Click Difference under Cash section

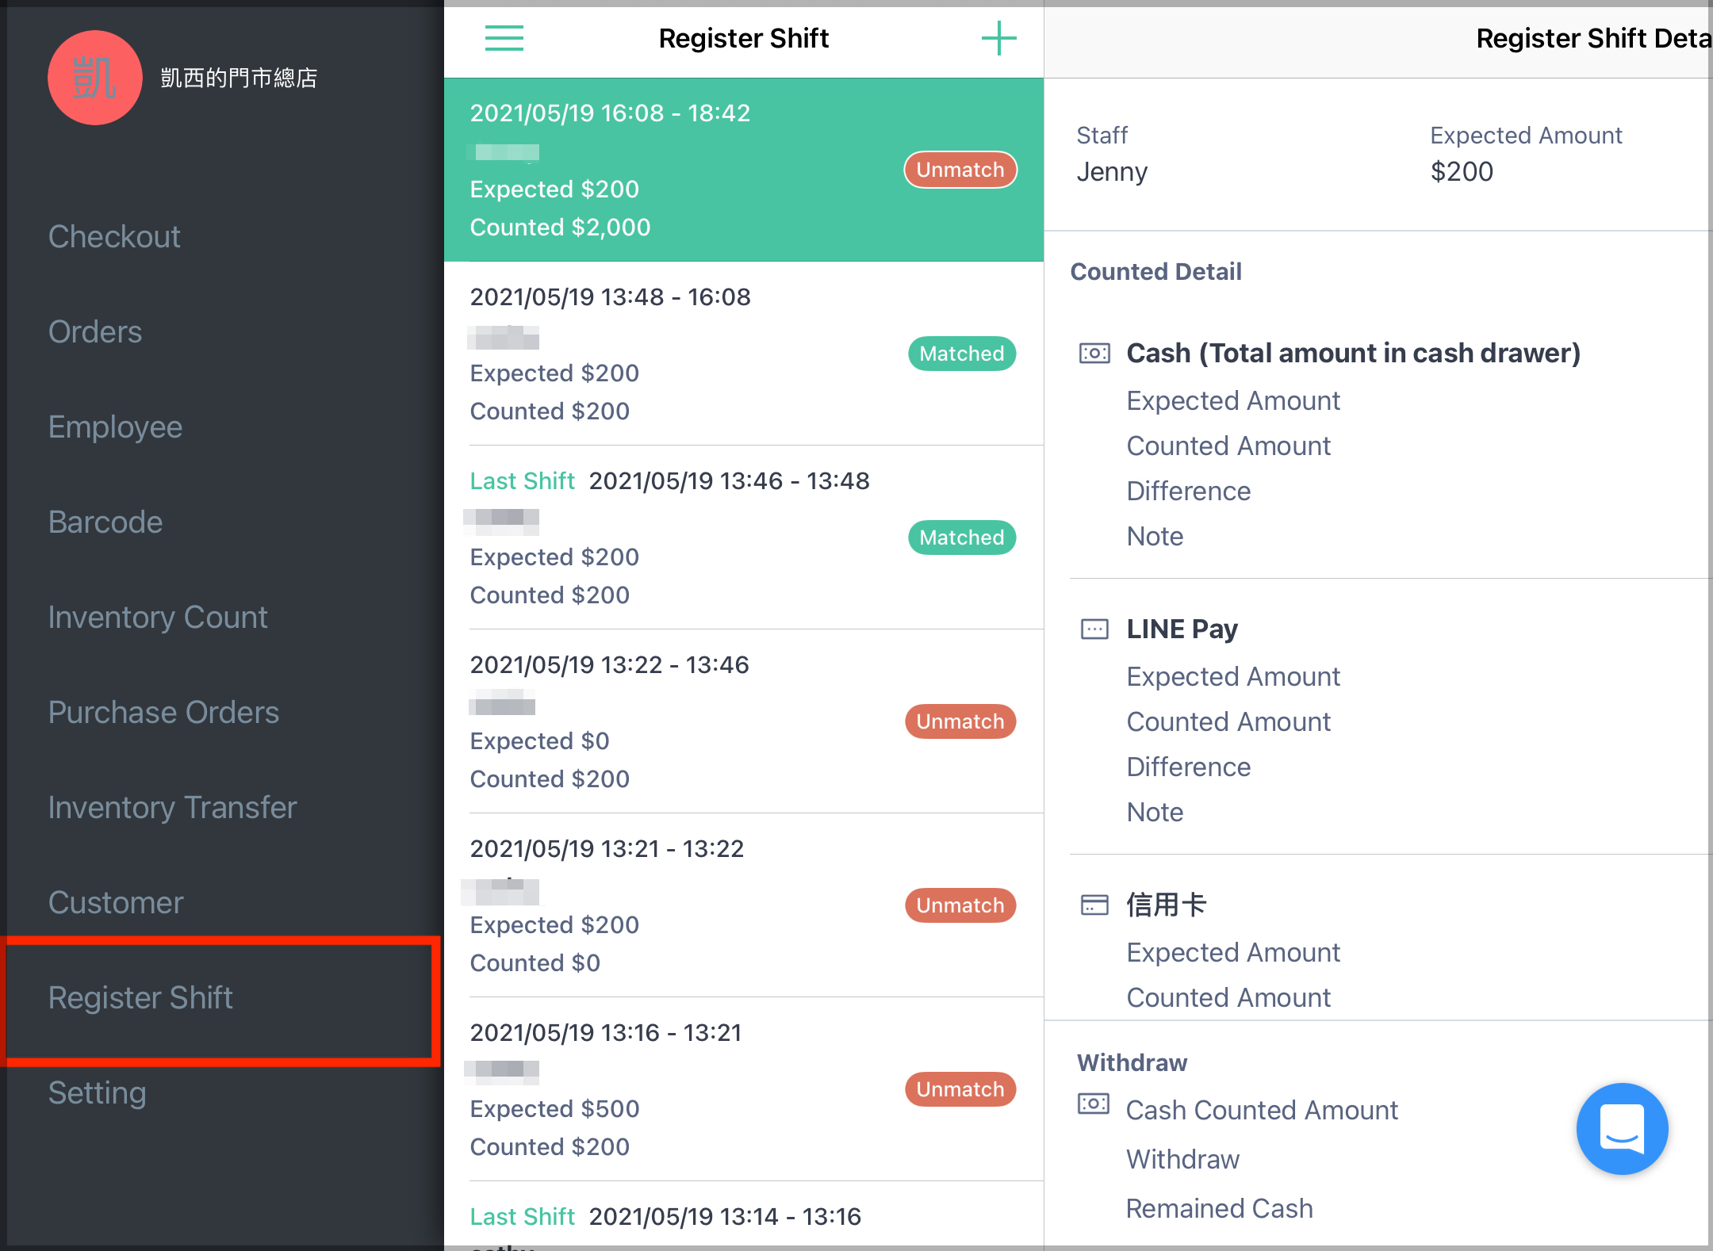point(1188,492)
